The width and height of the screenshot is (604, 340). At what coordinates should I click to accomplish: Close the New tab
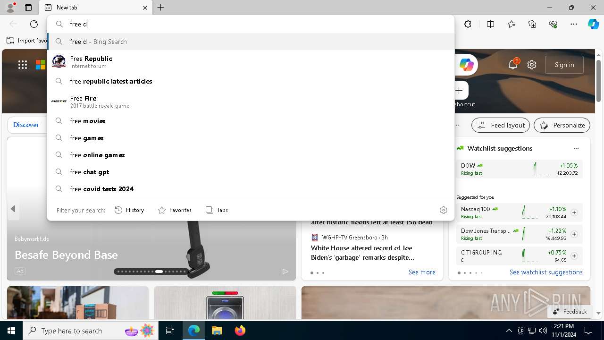tap(145, 8)
